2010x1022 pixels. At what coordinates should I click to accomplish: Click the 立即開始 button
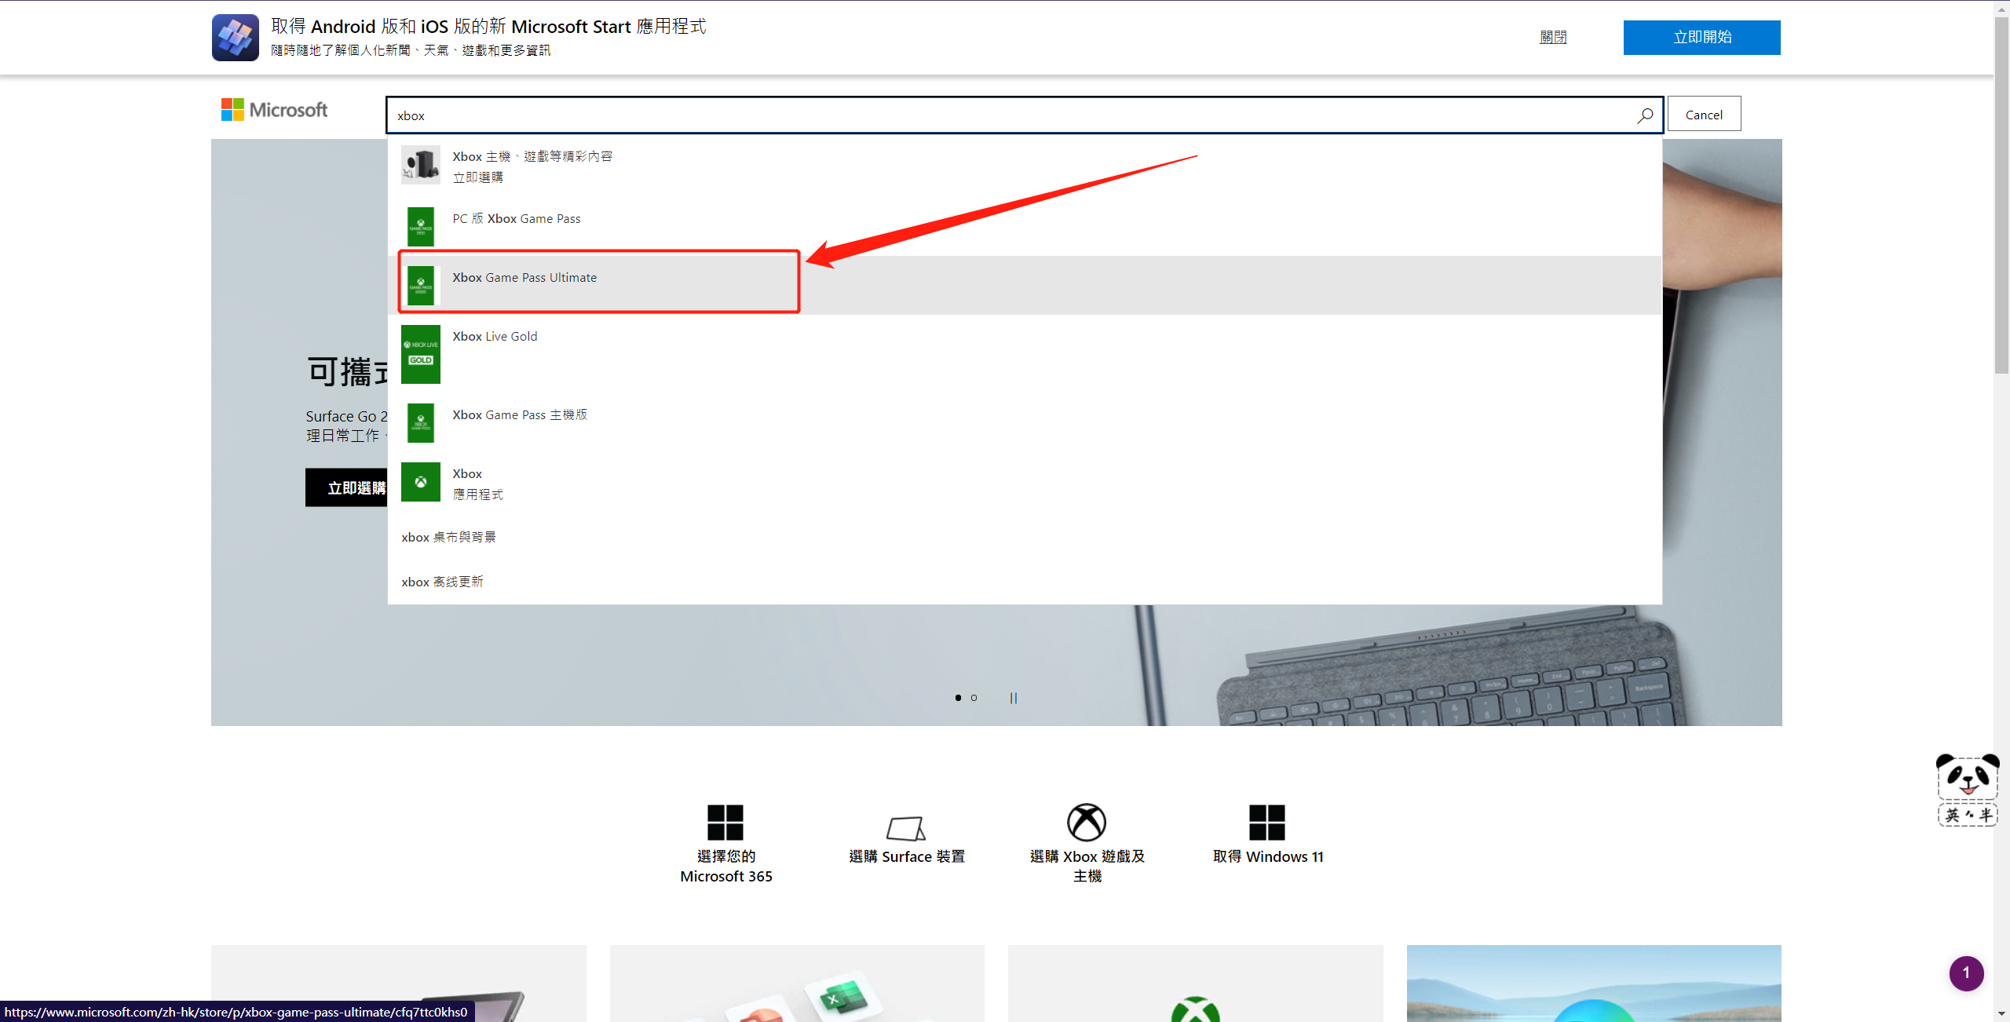[x=1701, y=37]
